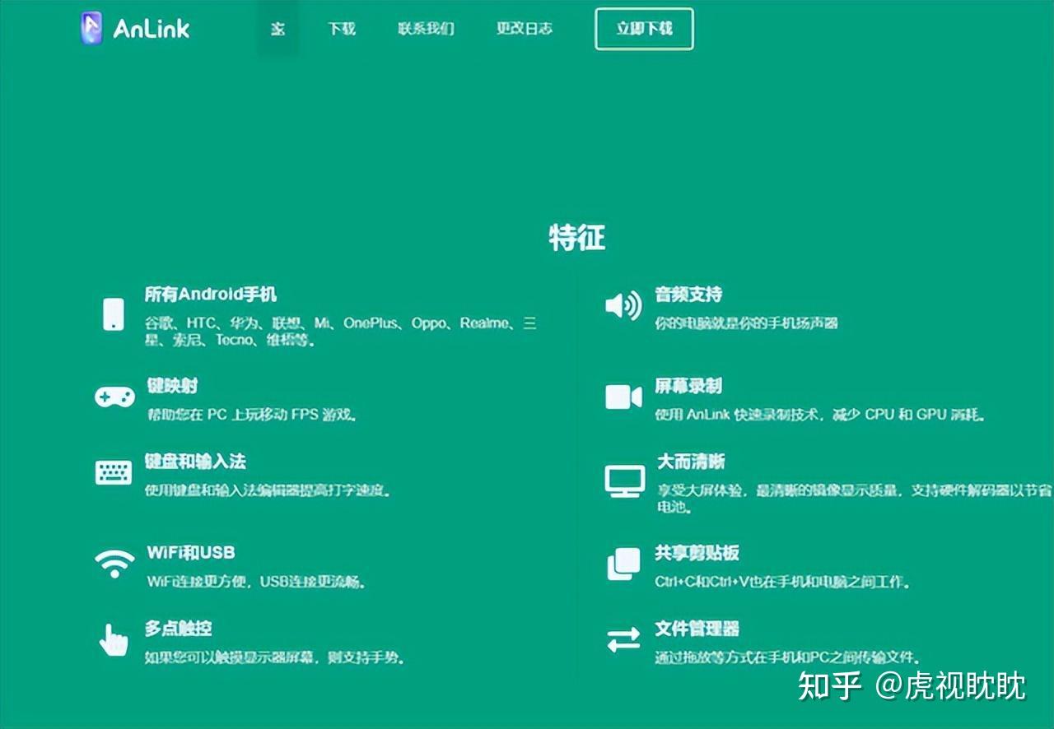Click the 立即下载 button
The height and width of the screenshot is (729, 1054).
point(645,29)
